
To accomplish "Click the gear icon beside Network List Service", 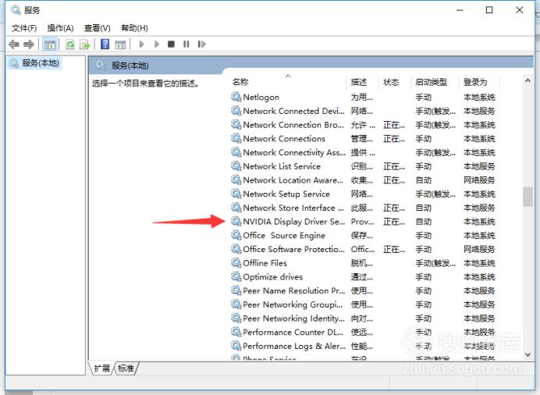I will coord(236,166).
